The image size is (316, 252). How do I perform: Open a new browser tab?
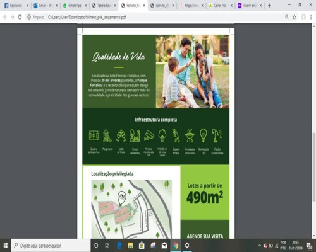point(269,6)
